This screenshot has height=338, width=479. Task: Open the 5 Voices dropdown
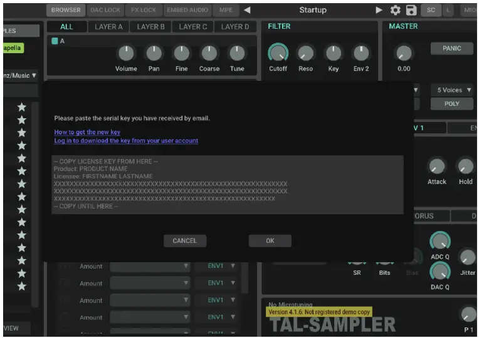coord(453,90)
